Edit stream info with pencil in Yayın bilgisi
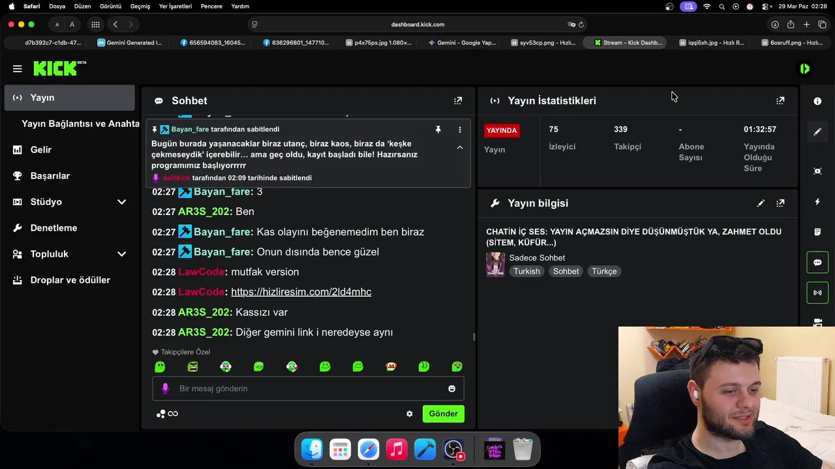This screenshot has height=469, width=835. pos(761,203)
